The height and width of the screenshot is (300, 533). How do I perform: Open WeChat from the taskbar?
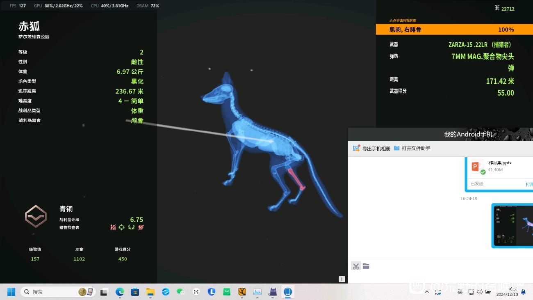(x=181, y=292)
